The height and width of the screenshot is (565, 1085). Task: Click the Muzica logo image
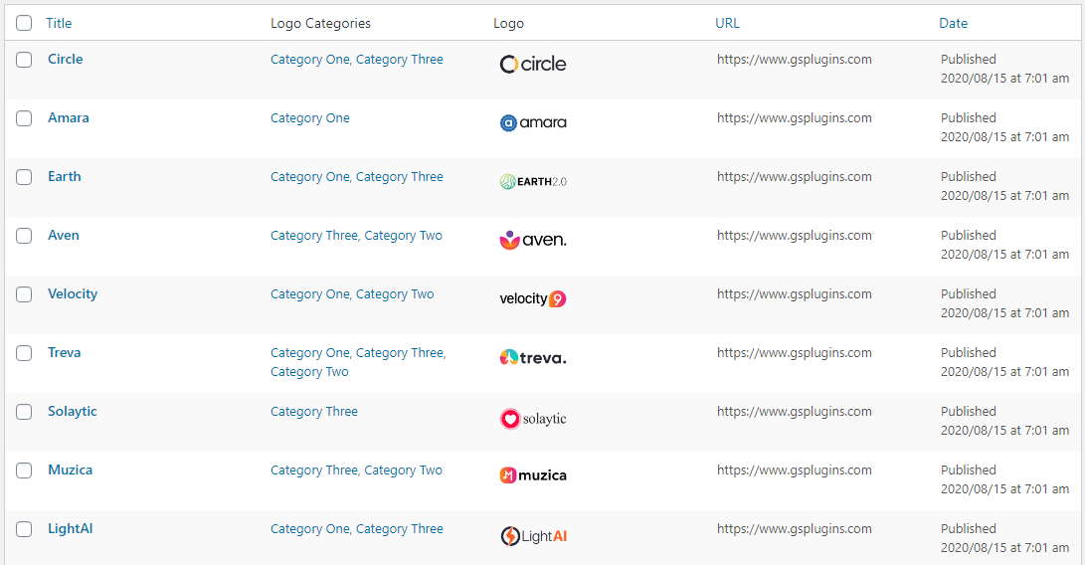(533, 475)
